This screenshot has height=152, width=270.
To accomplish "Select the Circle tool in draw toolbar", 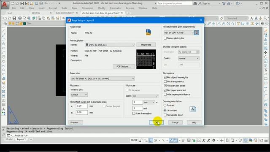I will pyautogui.click(x=4, y=57).
